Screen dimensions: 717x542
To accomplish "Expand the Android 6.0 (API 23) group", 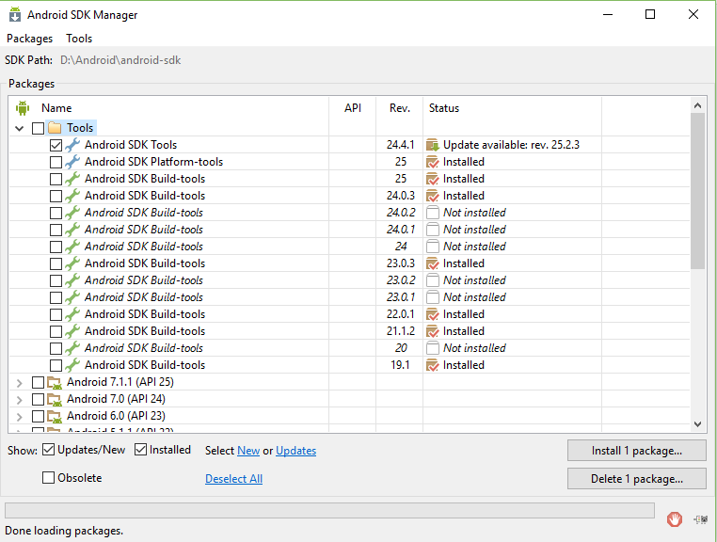I will tap(19, 417).
